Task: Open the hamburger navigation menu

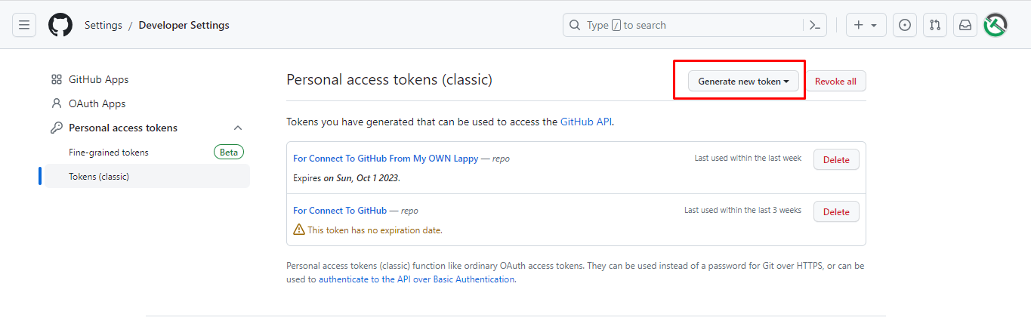Action: click(24, 25)
